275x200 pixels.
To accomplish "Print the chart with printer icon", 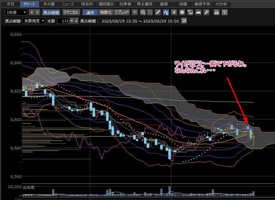I will (x=216, y=12).
